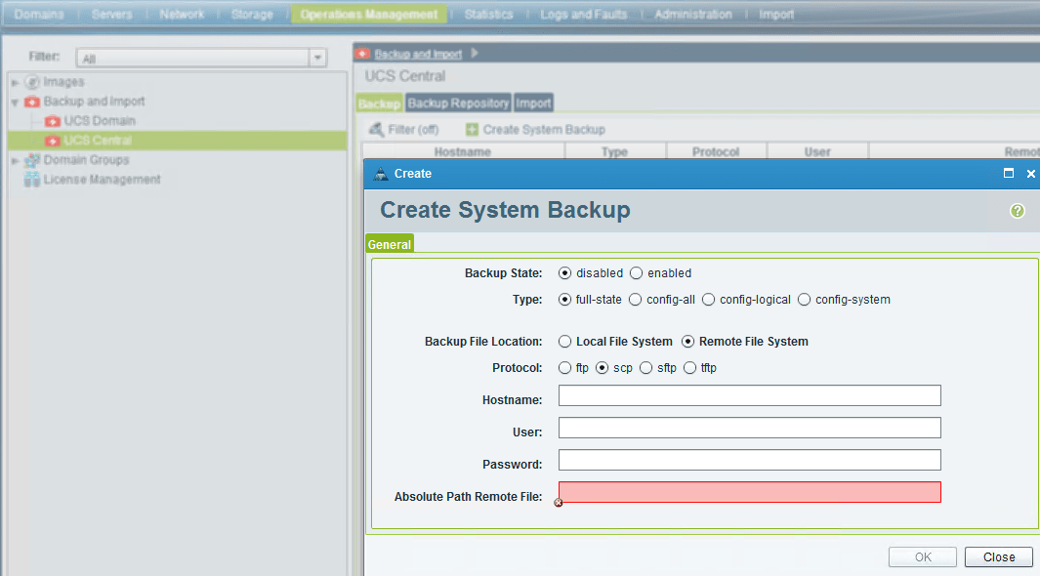The height and width of the screenshot is (576, 1040).
Task: Click the green Create System Backup plus icon
Action: click(472, 129)
